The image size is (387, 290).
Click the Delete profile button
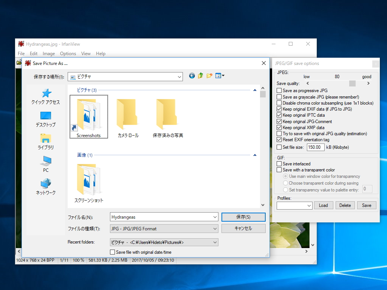[x=345, y=205]
